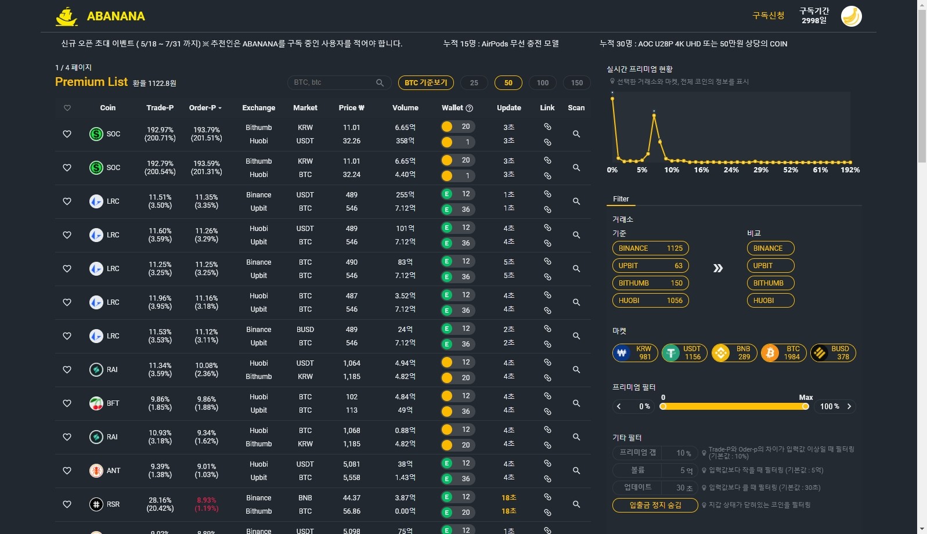Decrease premium filter with left chevron
The width and height of the screenshot is (927, 534).
pos(619,406)
